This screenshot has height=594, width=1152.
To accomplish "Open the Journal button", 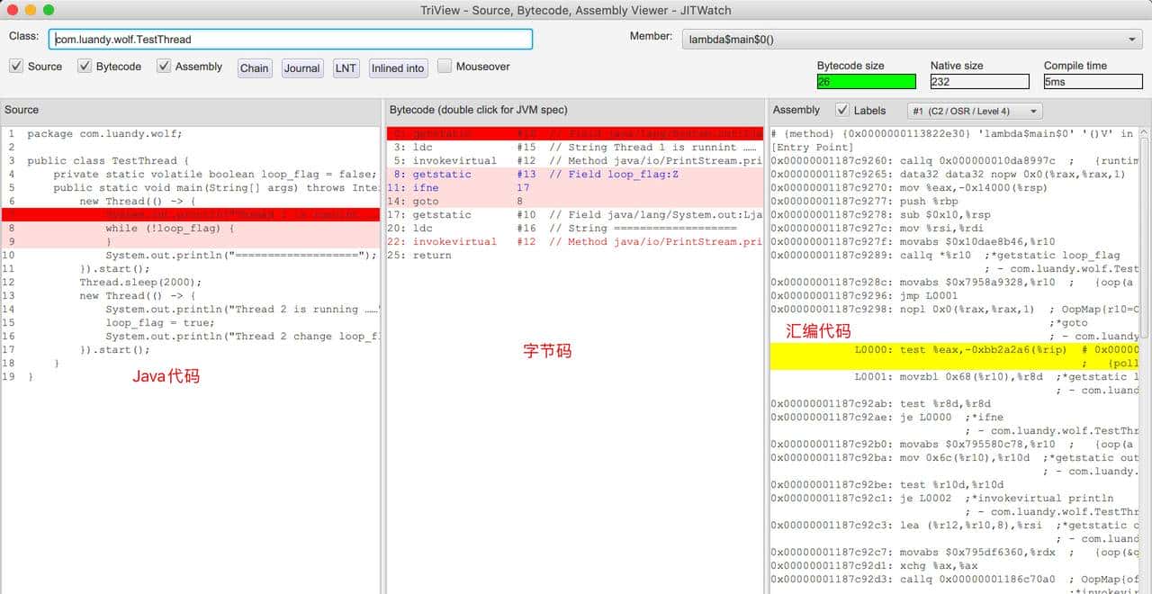I will pyautogui.click(x=301, y=68).
